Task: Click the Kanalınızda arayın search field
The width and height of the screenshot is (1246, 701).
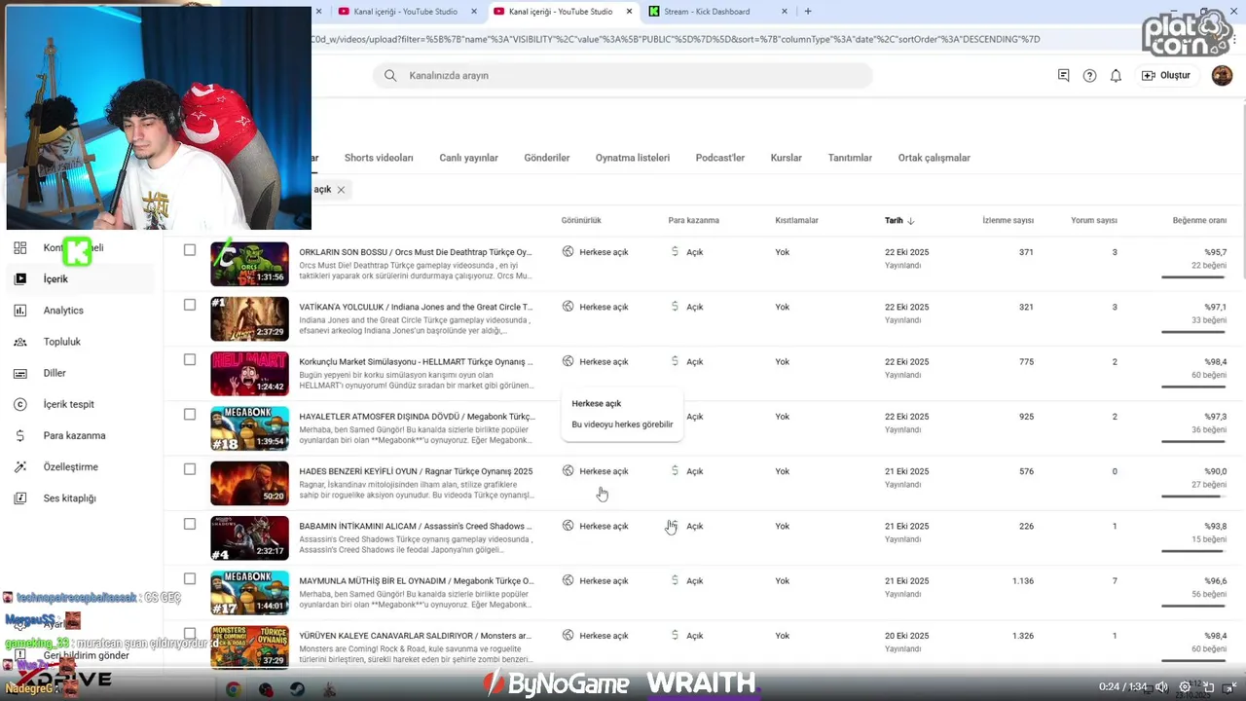Action: [623, 75]
